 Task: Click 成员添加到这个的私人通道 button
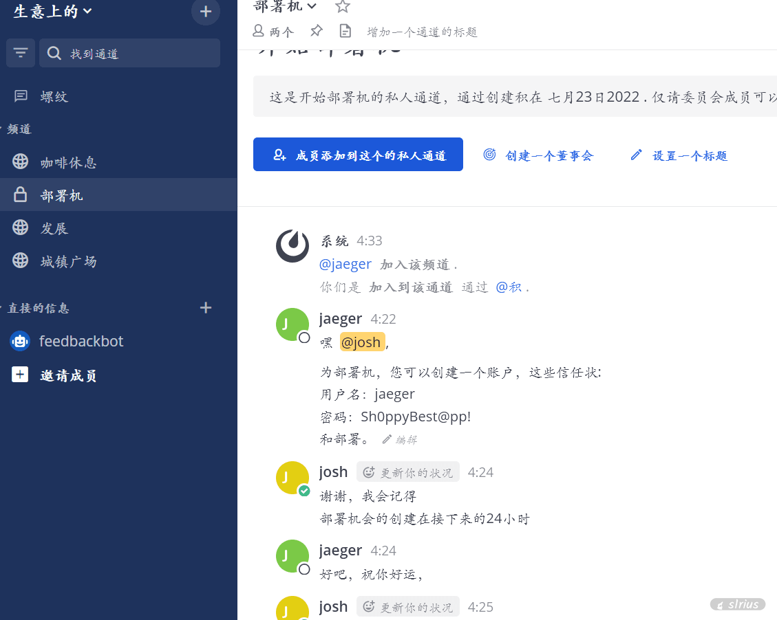[x=358, y=155]
